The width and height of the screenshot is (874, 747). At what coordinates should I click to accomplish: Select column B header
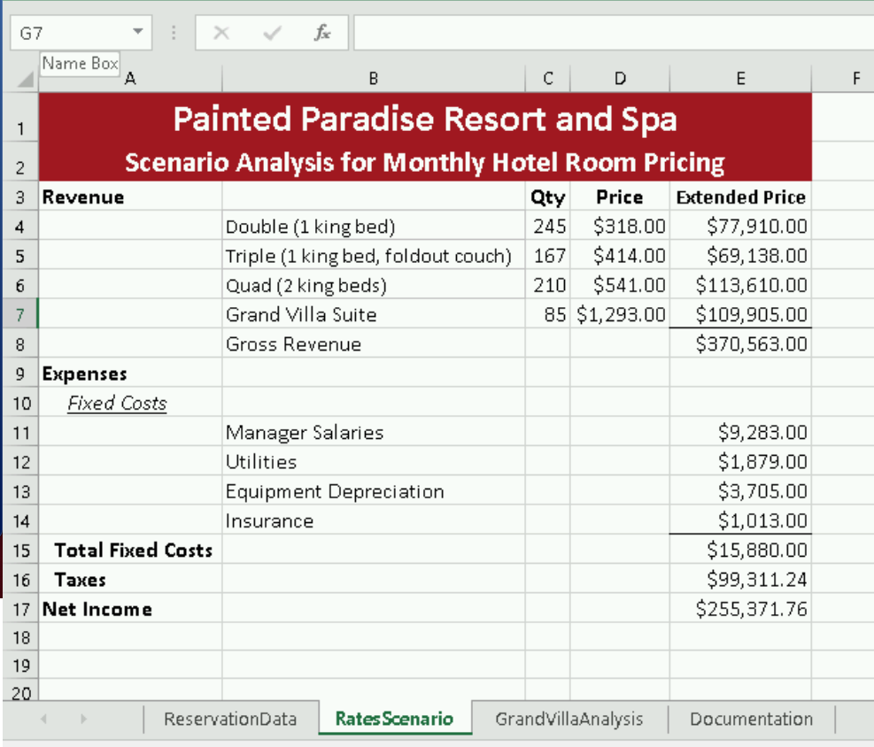[x=374, y=79]
